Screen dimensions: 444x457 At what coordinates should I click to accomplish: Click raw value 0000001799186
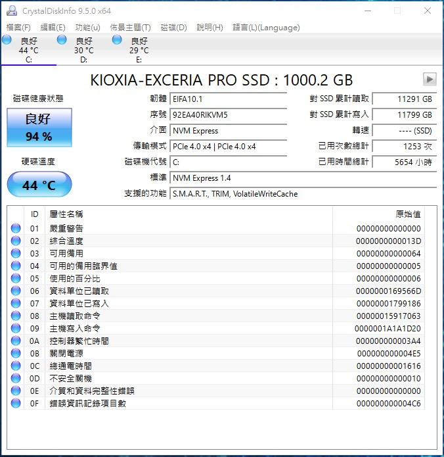[x=388, y=303]
